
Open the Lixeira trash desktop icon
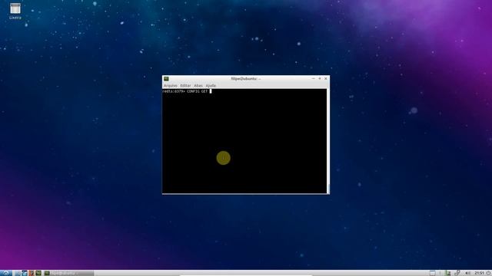click(x=15, y=11)
